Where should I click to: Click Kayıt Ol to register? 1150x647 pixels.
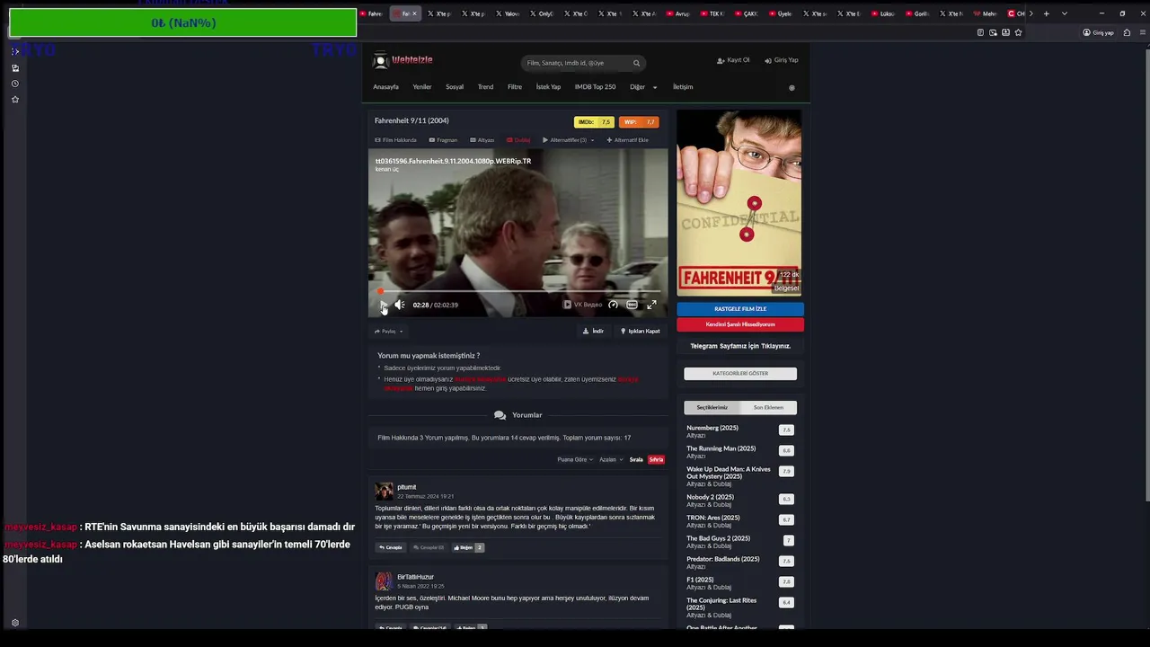point(733,60)
